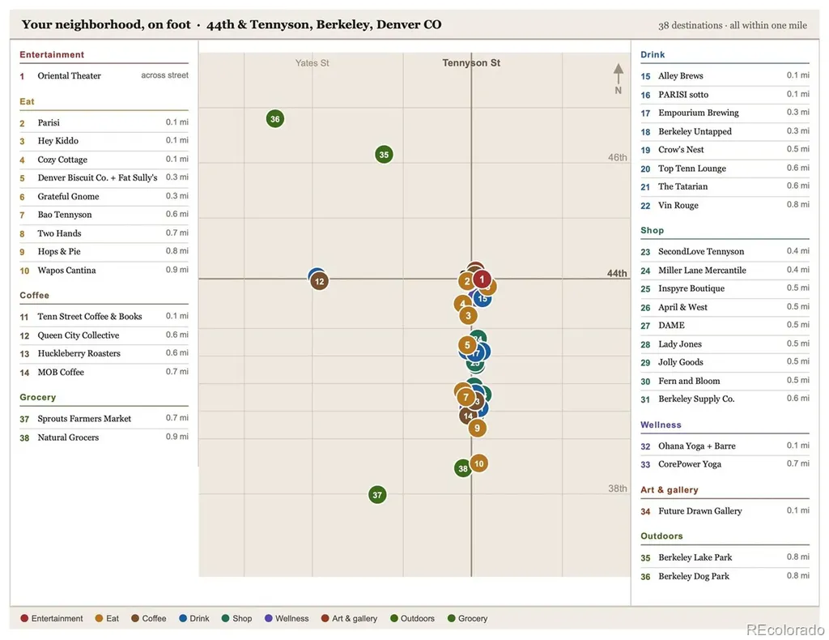Click the Oriental Theater list row
The height and width of the screenshot is (640, 829).
pos(104,75)
